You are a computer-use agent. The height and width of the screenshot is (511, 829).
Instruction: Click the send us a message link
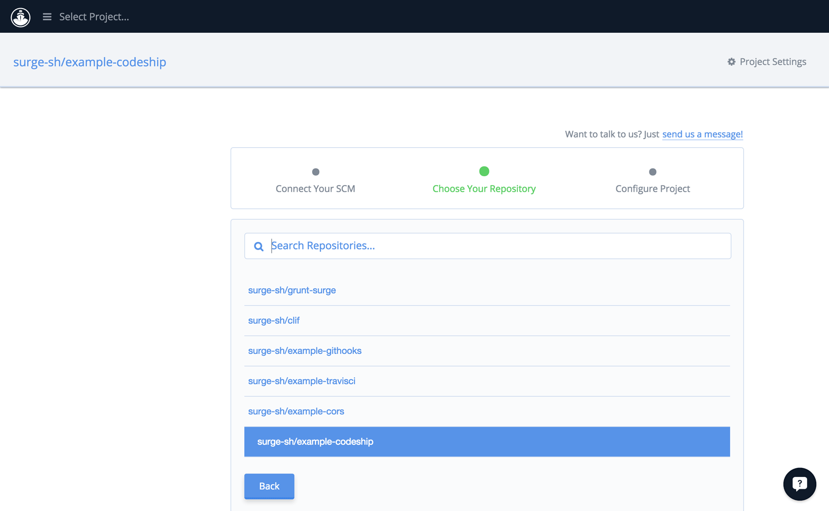point(702,134)
